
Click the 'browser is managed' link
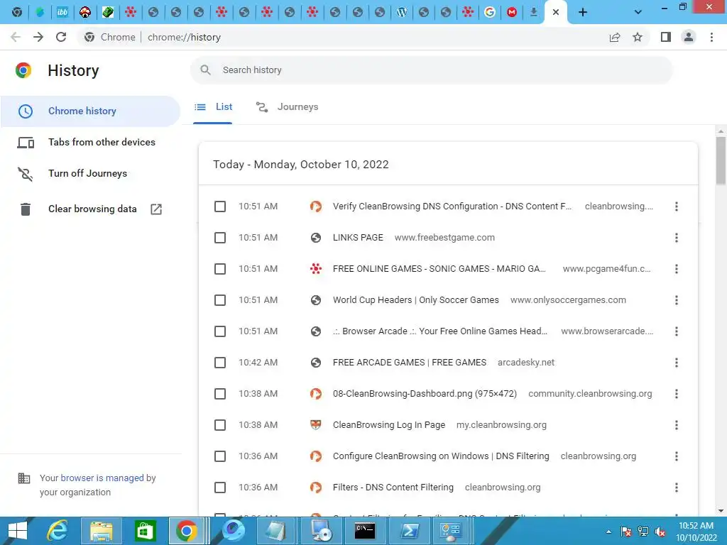pos(102,478)
